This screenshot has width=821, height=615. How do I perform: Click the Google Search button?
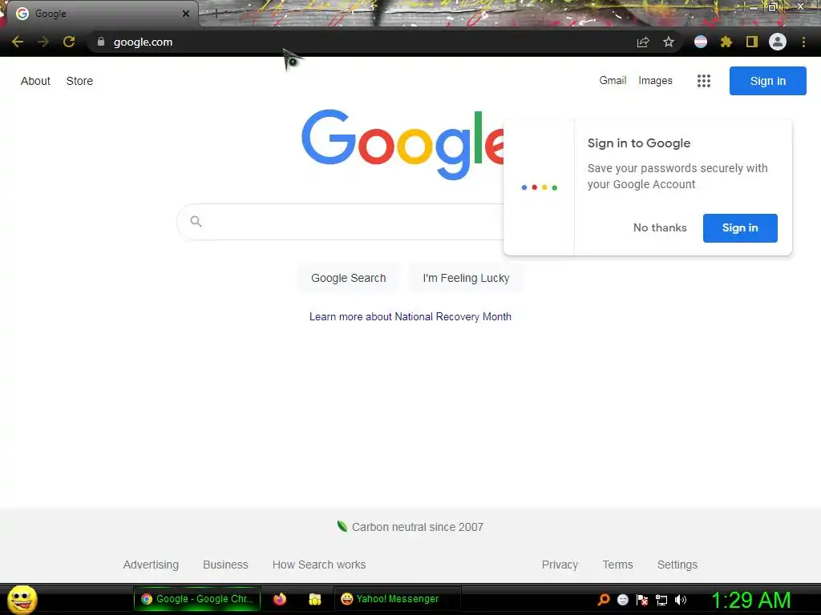[348, 278]
